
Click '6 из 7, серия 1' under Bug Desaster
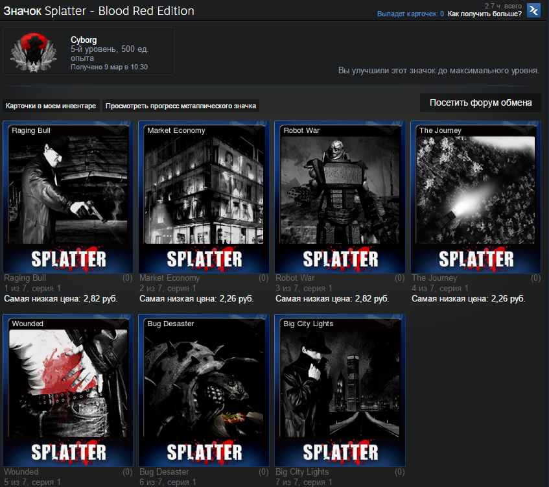point(168,482)
